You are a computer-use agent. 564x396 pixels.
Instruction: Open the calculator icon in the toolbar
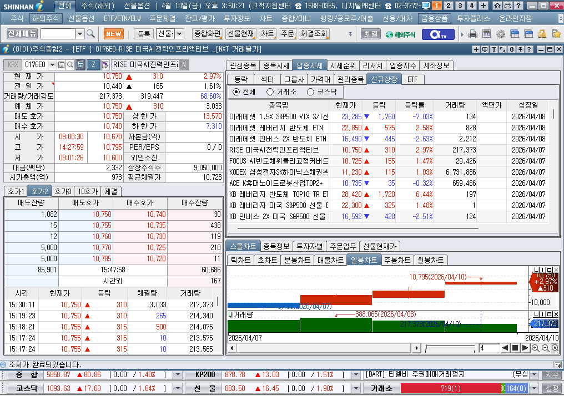point(486,34)
